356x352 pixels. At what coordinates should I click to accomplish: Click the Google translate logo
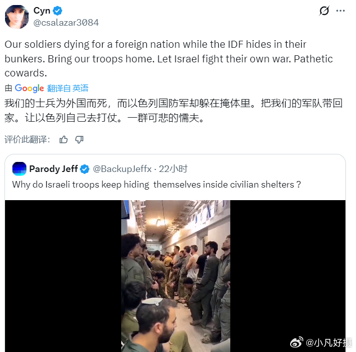[29, 88]
